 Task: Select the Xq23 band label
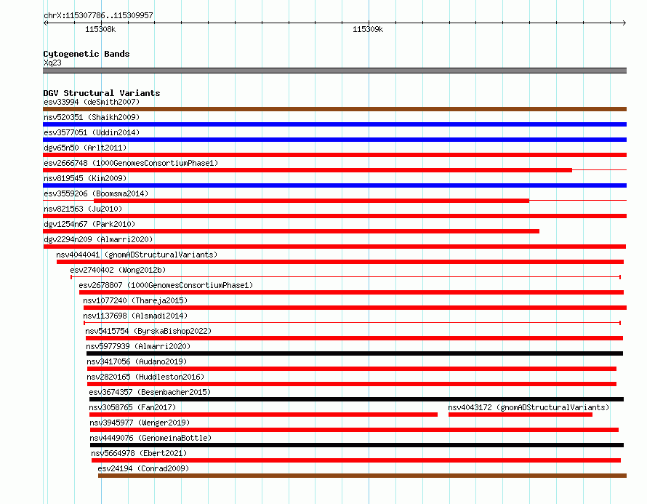(52, 63)
